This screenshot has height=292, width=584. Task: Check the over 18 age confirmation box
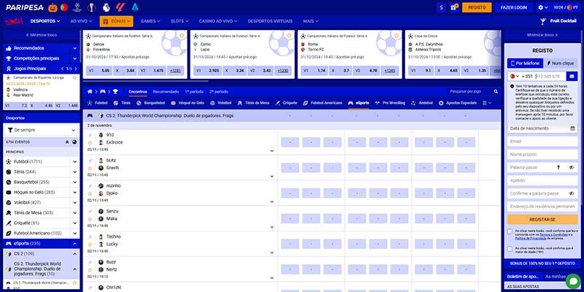[x=510, y=249]
